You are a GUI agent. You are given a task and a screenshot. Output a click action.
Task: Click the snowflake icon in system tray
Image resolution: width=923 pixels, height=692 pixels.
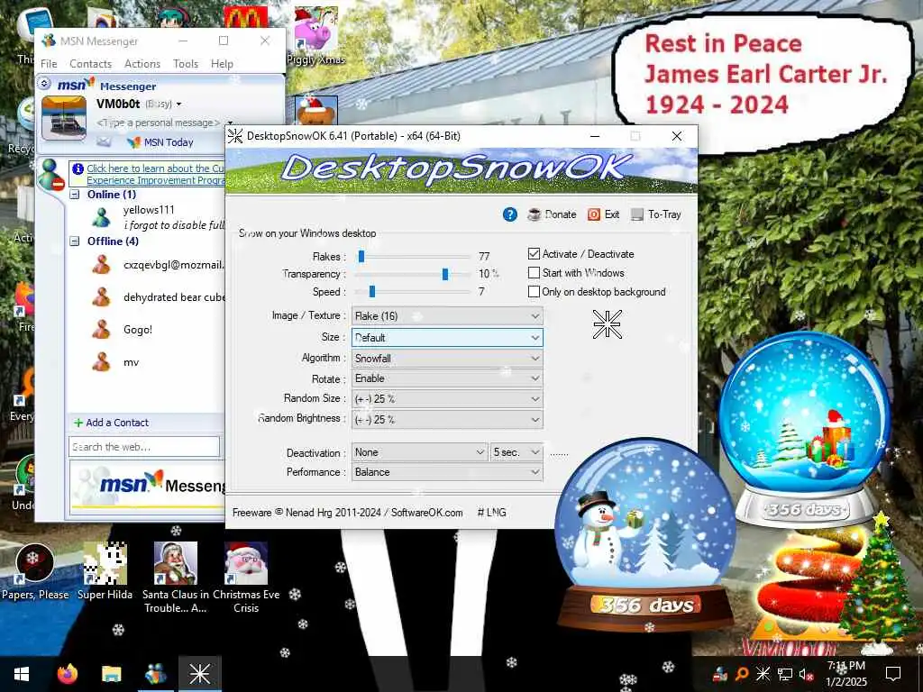pyautogui.click(x=763, y=674)
